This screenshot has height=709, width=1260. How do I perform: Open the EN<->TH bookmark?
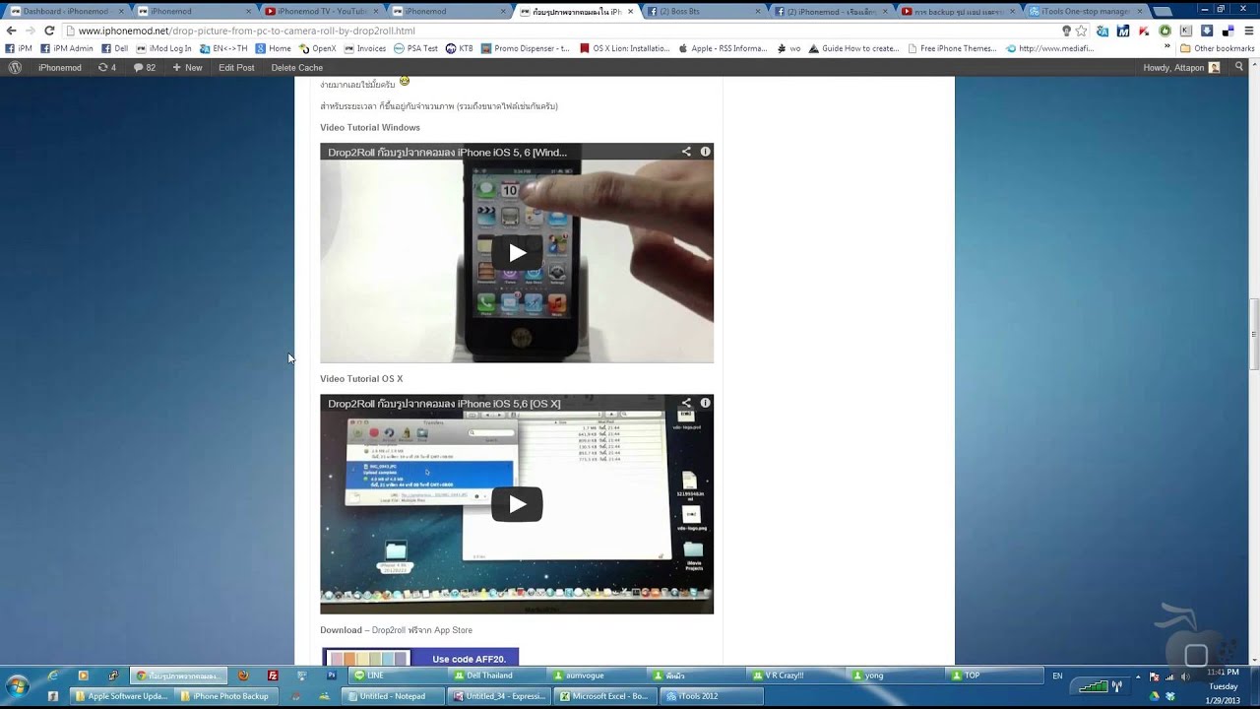(224, 48)
